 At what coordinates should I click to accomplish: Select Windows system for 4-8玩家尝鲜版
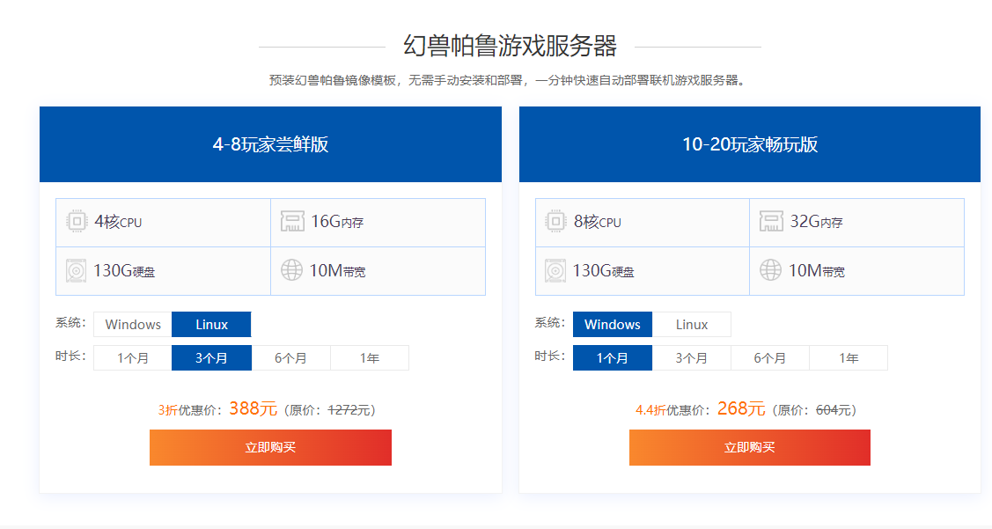133,325
